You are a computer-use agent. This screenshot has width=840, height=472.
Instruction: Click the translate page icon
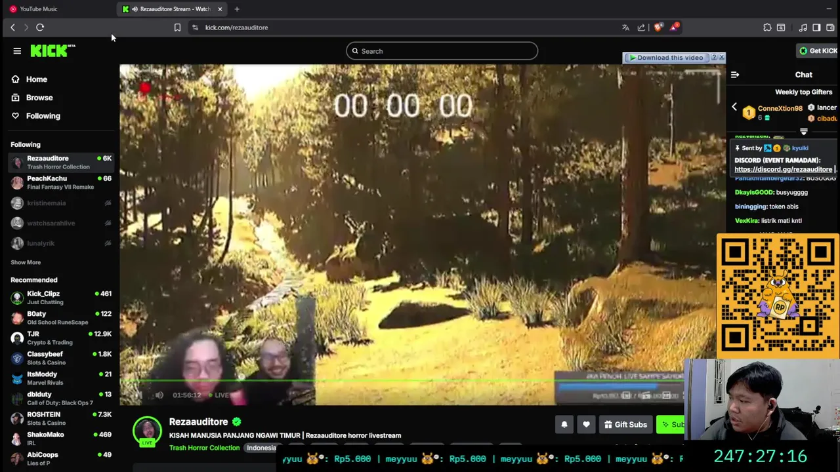click(x=625, y=28)
